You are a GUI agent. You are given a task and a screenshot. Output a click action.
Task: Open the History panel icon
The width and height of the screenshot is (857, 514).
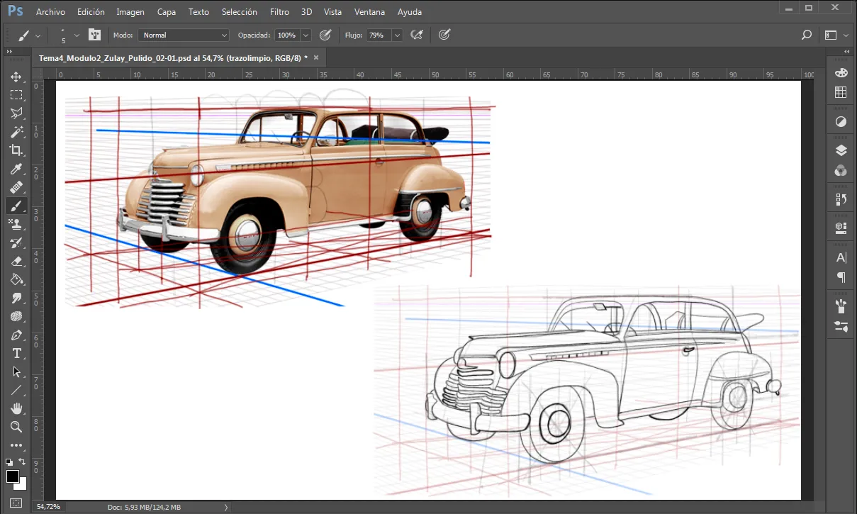[x=841, y=199]
